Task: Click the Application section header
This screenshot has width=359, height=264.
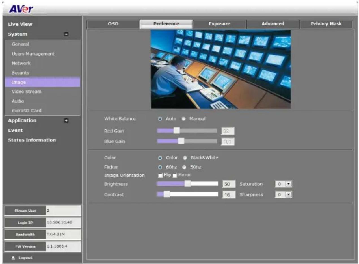Action: click(x=22, y=120)
